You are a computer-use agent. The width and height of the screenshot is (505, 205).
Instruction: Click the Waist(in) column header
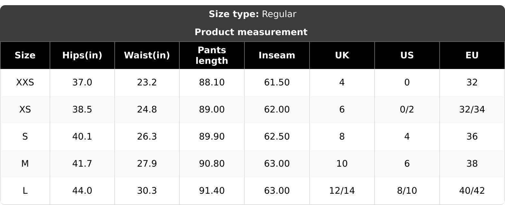coord(147,55)
